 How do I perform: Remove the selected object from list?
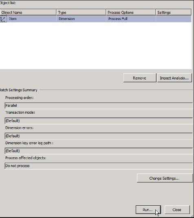coord(140,78)
